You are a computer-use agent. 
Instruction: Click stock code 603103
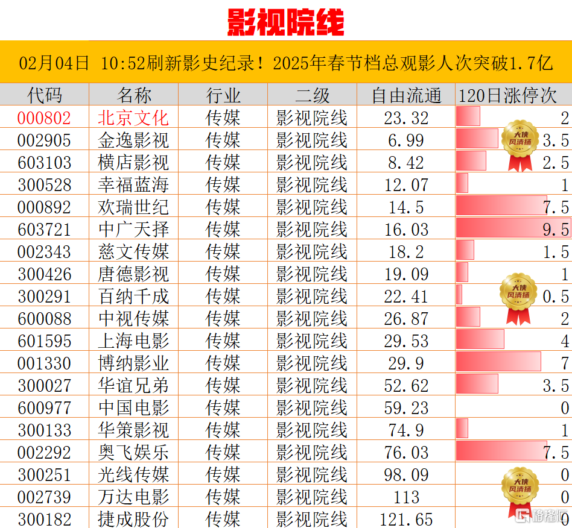pyautogui.click(x=44, y=163)
